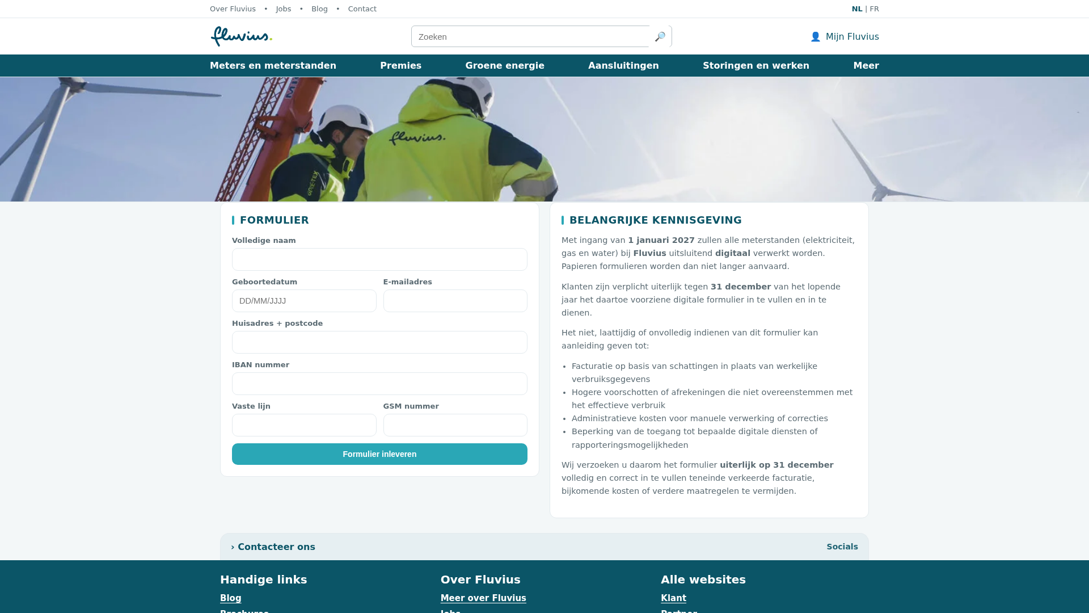
Task: Click the Huisadres + postcode field
Action: click(x=379, y=342)
